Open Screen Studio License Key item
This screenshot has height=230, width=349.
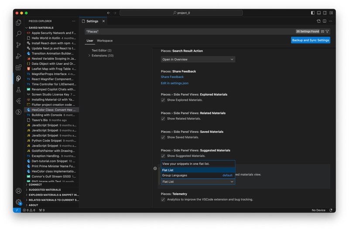pos(52,94)
